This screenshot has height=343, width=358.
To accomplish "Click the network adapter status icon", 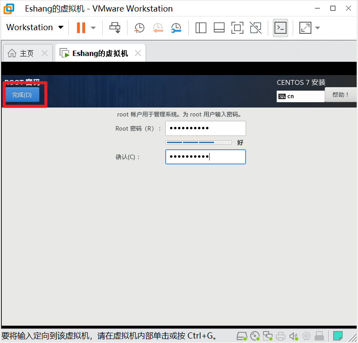I will click(x=267, y=336).
